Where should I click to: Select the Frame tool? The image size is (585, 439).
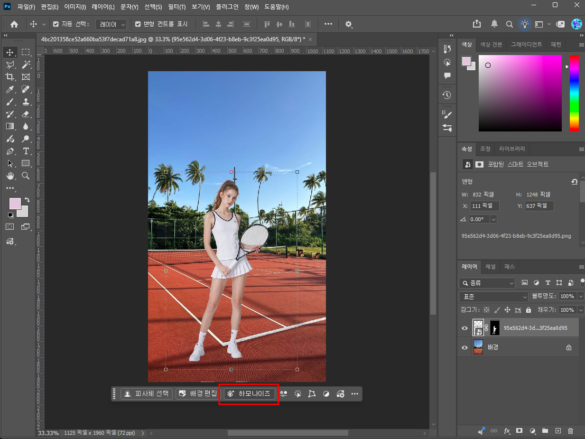coord(26,77)
